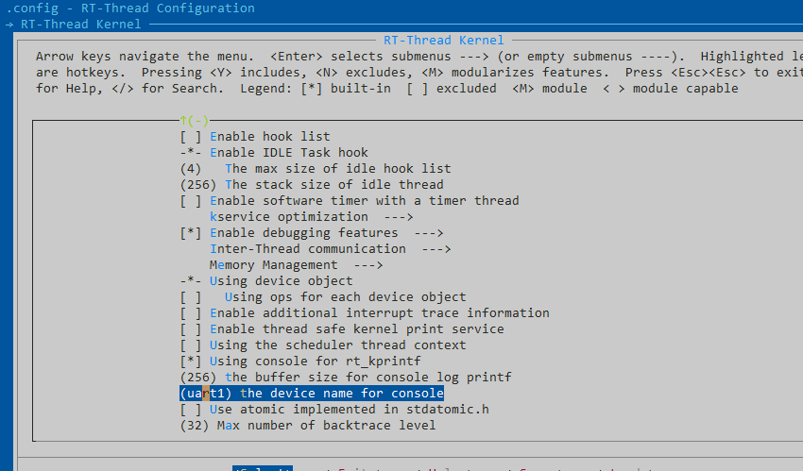The image size is (803, 471).
Task: Toggle Using the scheduler thread context
Action: [191, 345]
